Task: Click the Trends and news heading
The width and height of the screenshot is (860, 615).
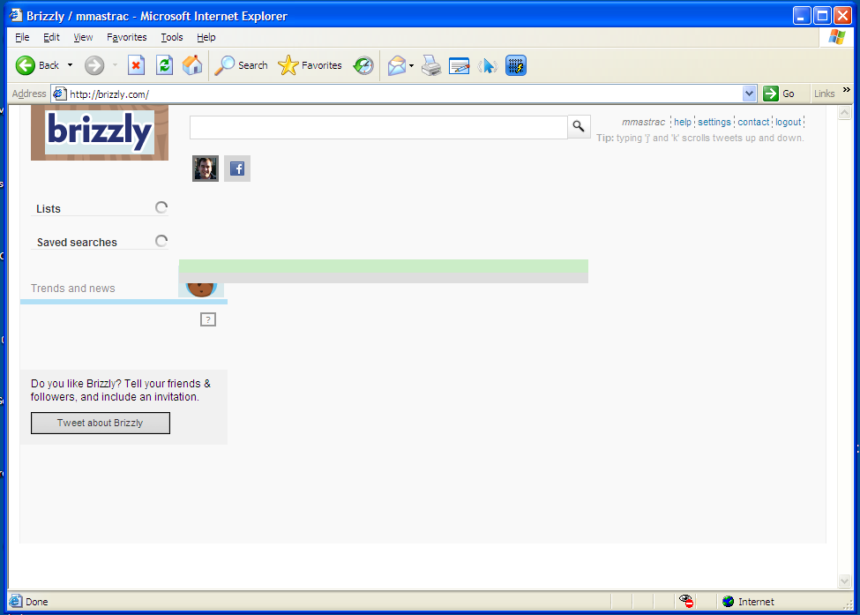Action: pyautogui.click(x=73, y=288)
